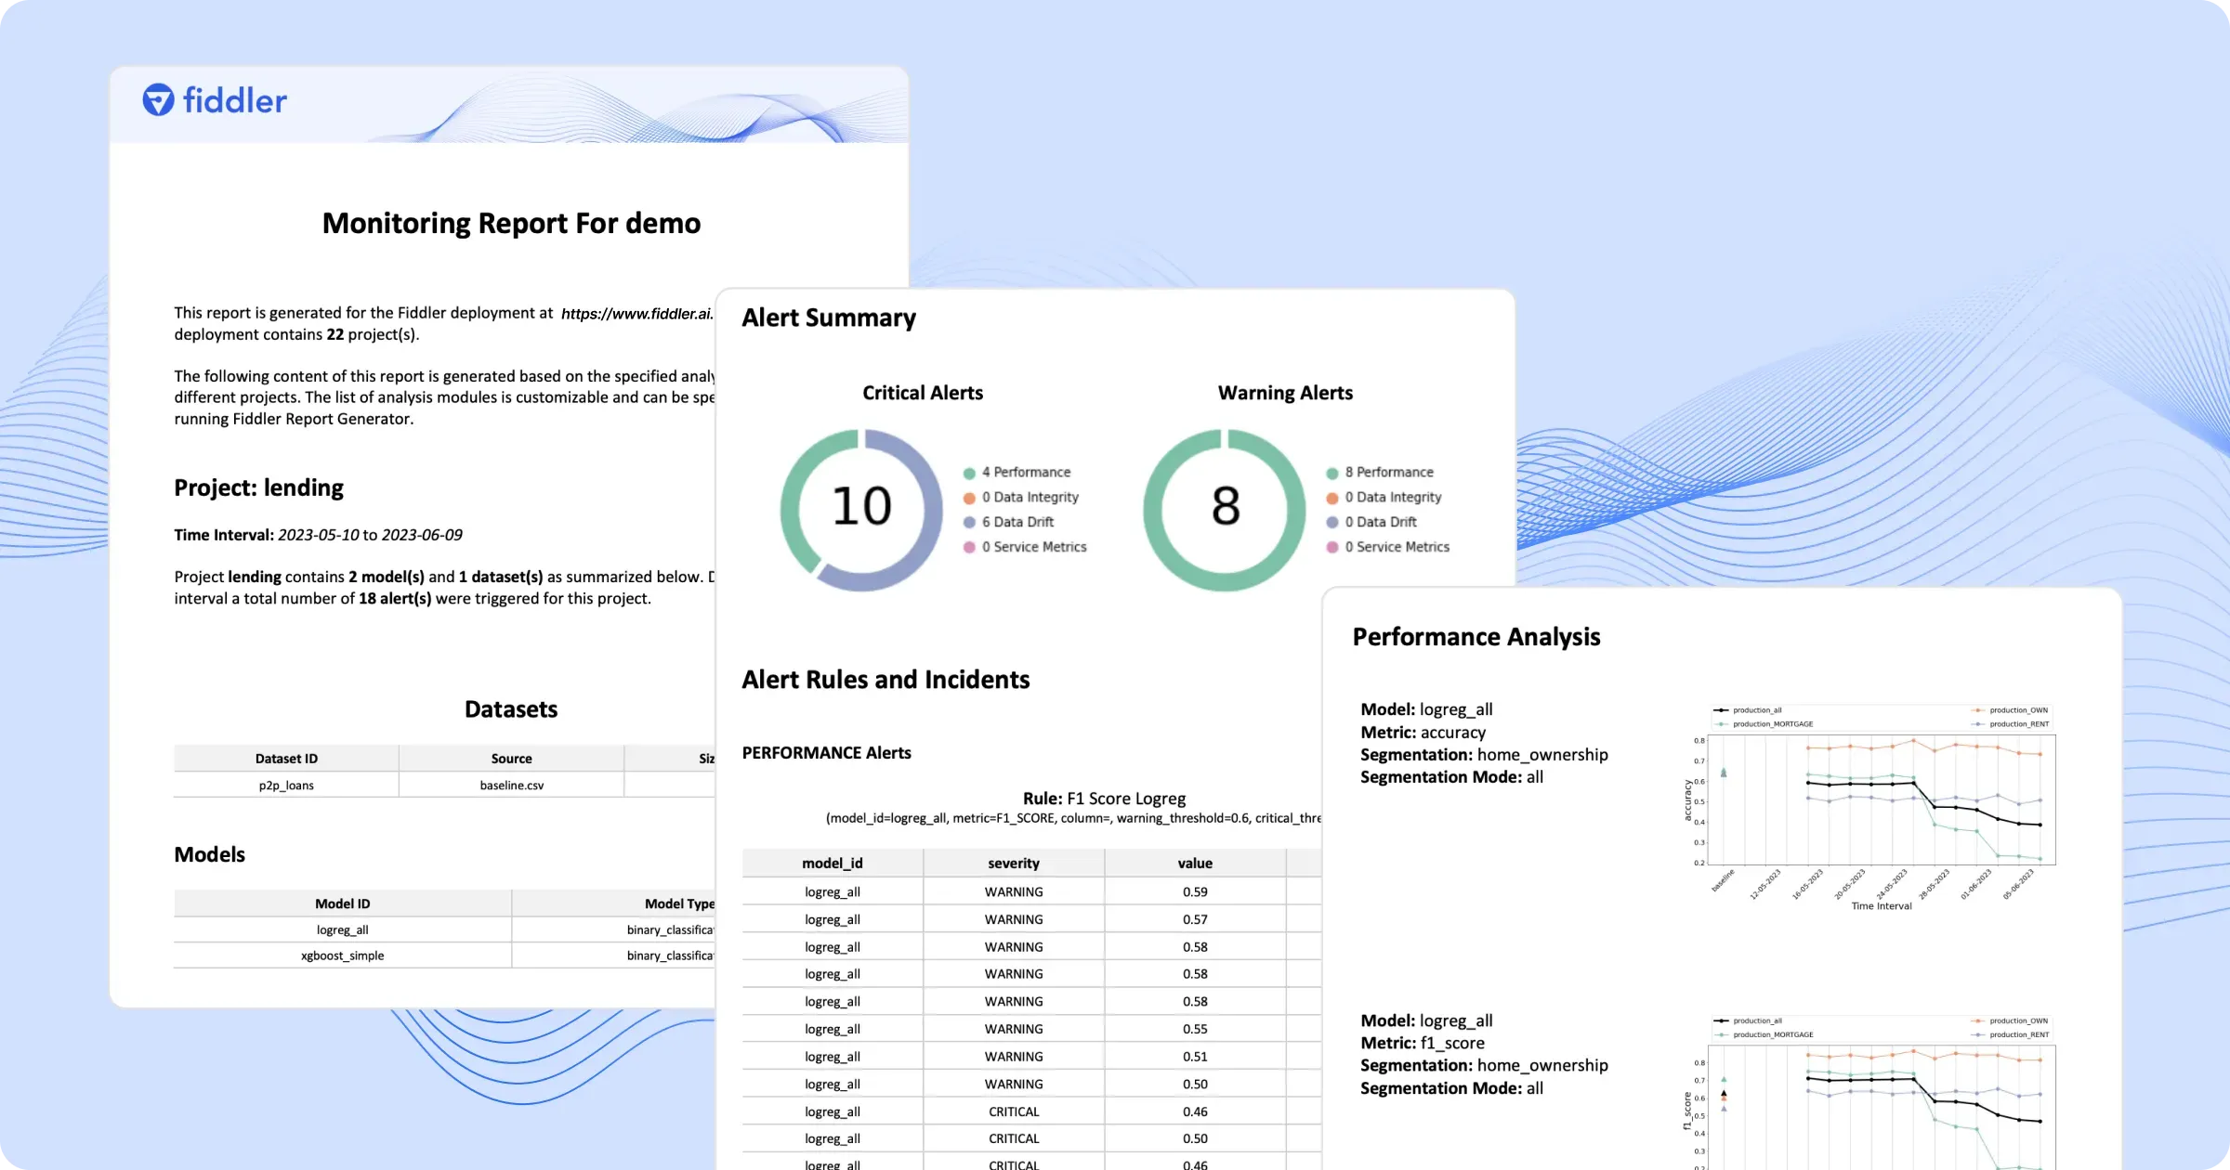Click the Fiddler logo in report header
Image resolution: width=2230 pixels, height=1170 pixels.
tap(215, 100)
